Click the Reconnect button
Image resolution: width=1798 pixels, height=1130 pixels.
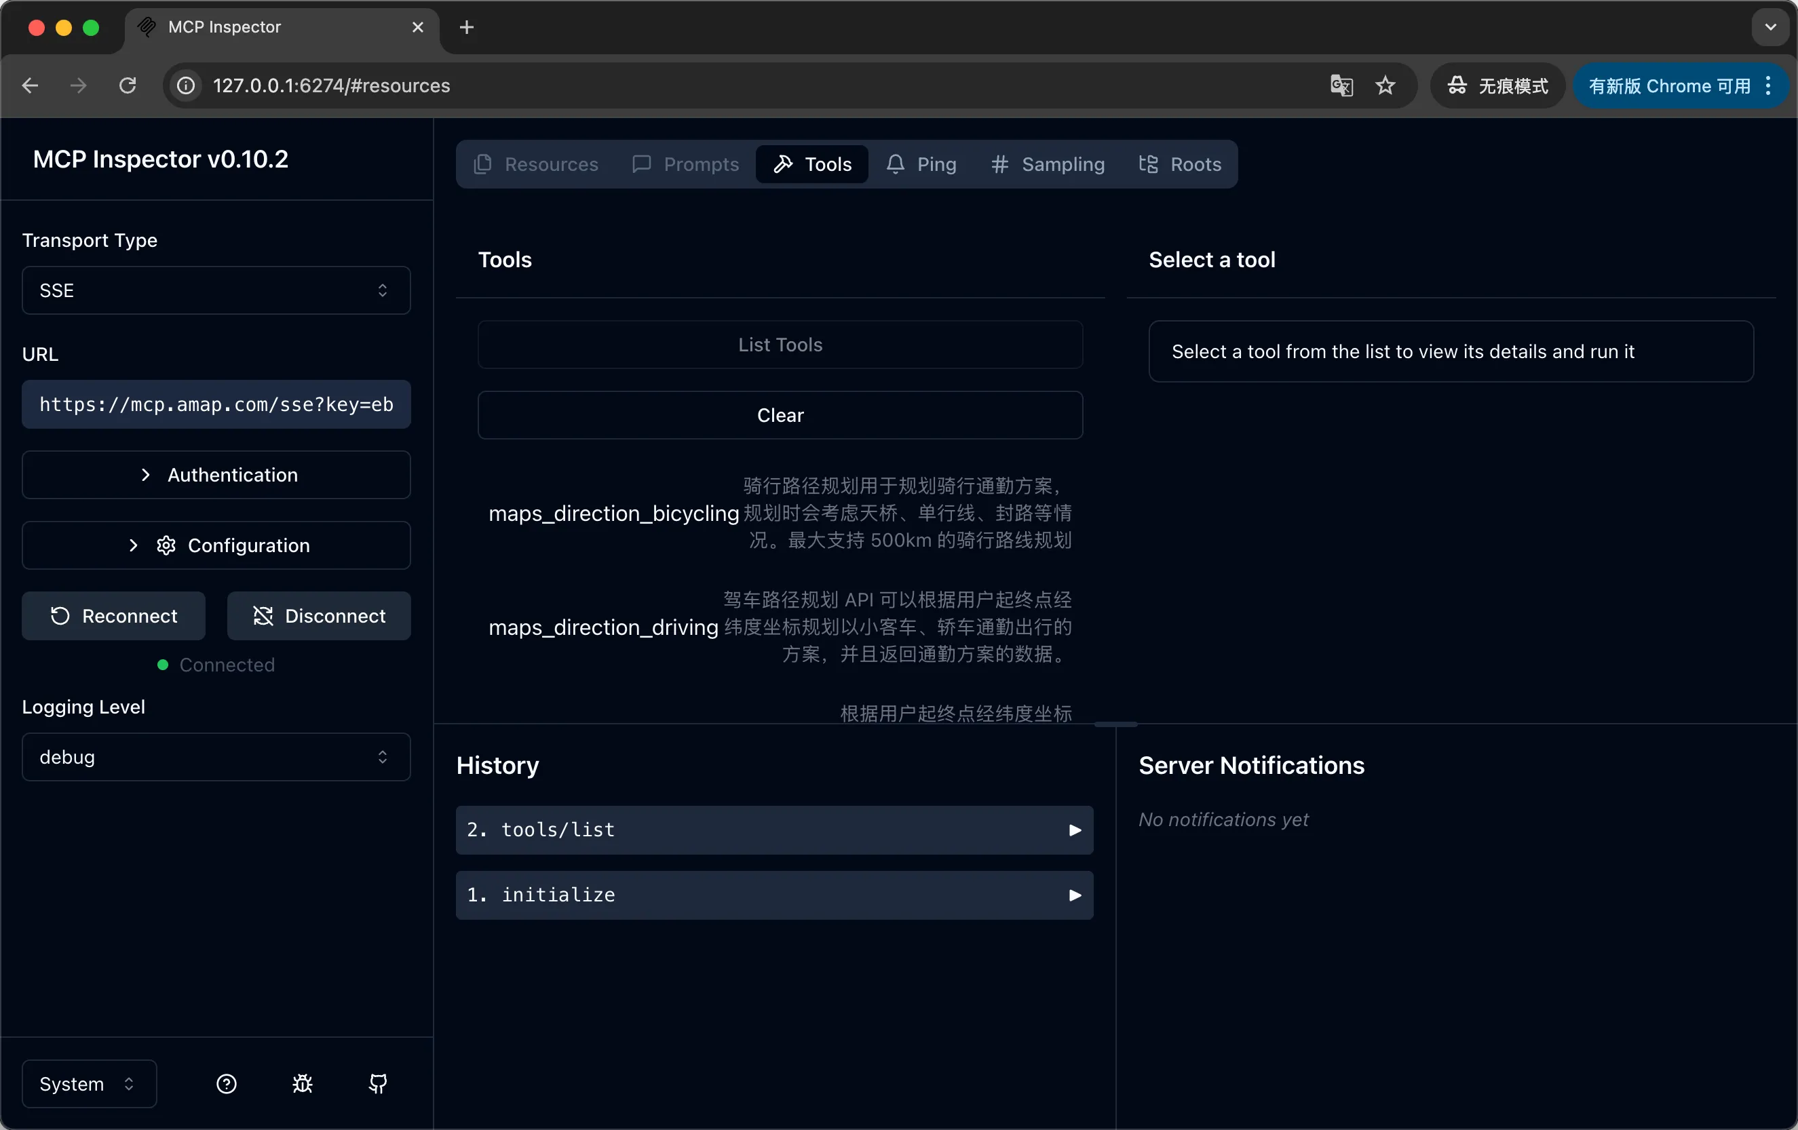tap(113, 616)
